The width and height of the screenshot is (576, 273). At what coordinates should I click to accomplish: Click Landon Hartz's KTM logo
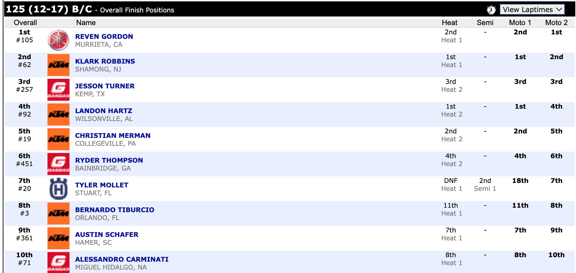click(58, 114)
